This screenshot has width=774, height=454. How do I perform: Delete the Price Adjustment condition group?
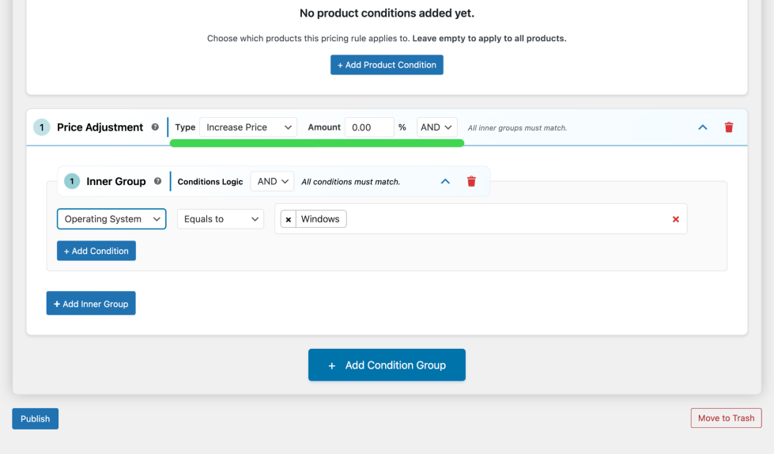click(x=729, y=127)
